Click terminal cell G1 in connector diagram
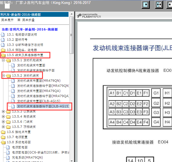Screen dimensions: 172x162 (156, 93)
